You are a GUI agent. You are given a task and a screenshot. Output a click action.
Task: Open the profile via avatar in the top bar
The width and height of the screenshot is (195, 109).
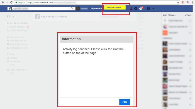(x=78, y=8)
